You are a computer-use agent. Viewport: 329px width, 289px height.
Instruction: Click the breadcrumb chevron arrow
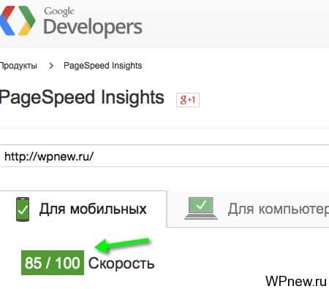(50, 66)
